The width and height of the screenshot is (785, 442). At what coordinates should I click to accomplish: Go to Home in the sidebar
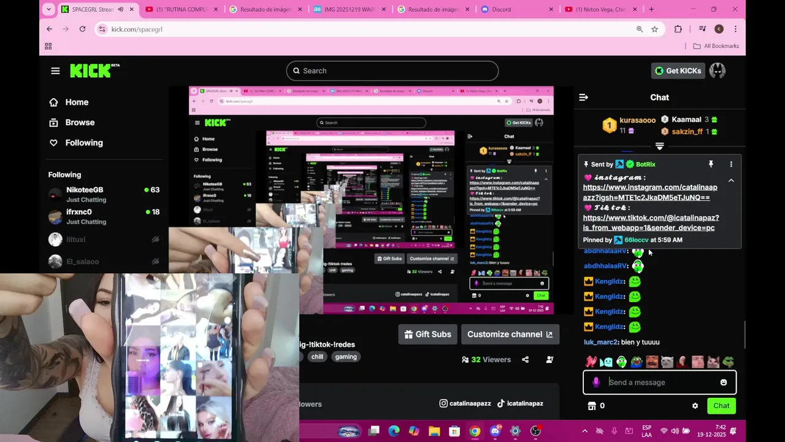coord(69,103)
